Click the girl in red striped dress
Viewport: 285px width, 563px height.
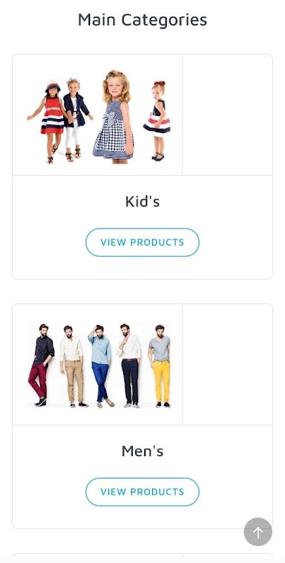coord(49,122)
